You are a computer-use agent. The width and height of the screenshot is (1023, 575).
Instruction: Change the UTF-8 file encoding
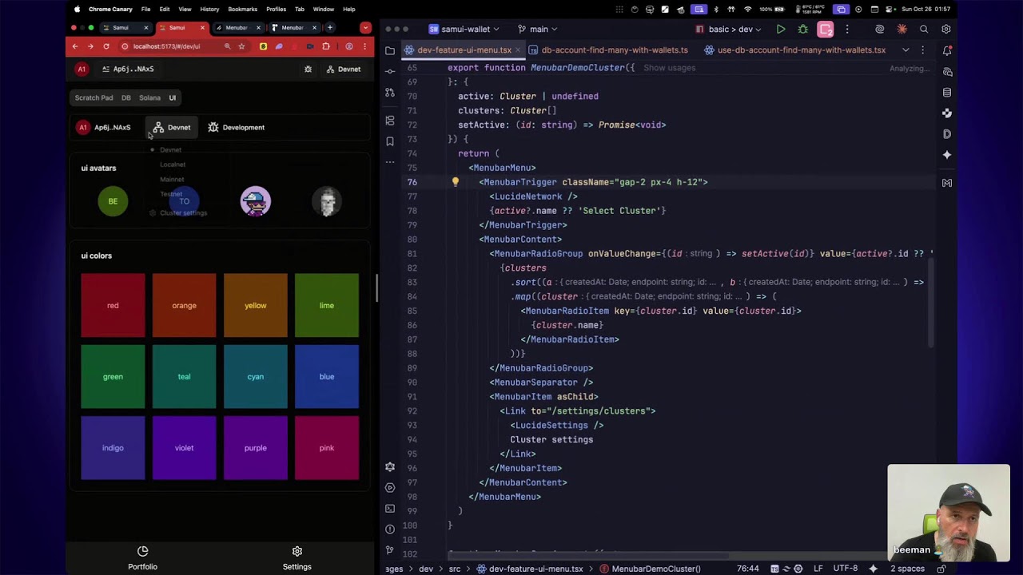point(845,569)
